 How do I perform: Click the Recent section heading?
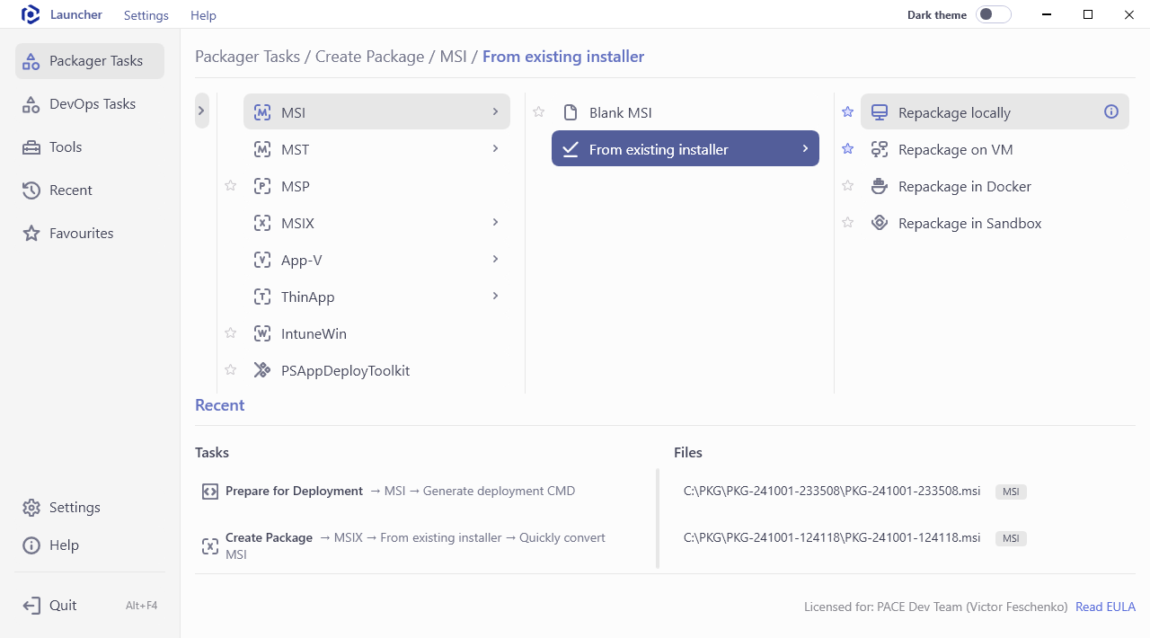click(x=220, y=405)
